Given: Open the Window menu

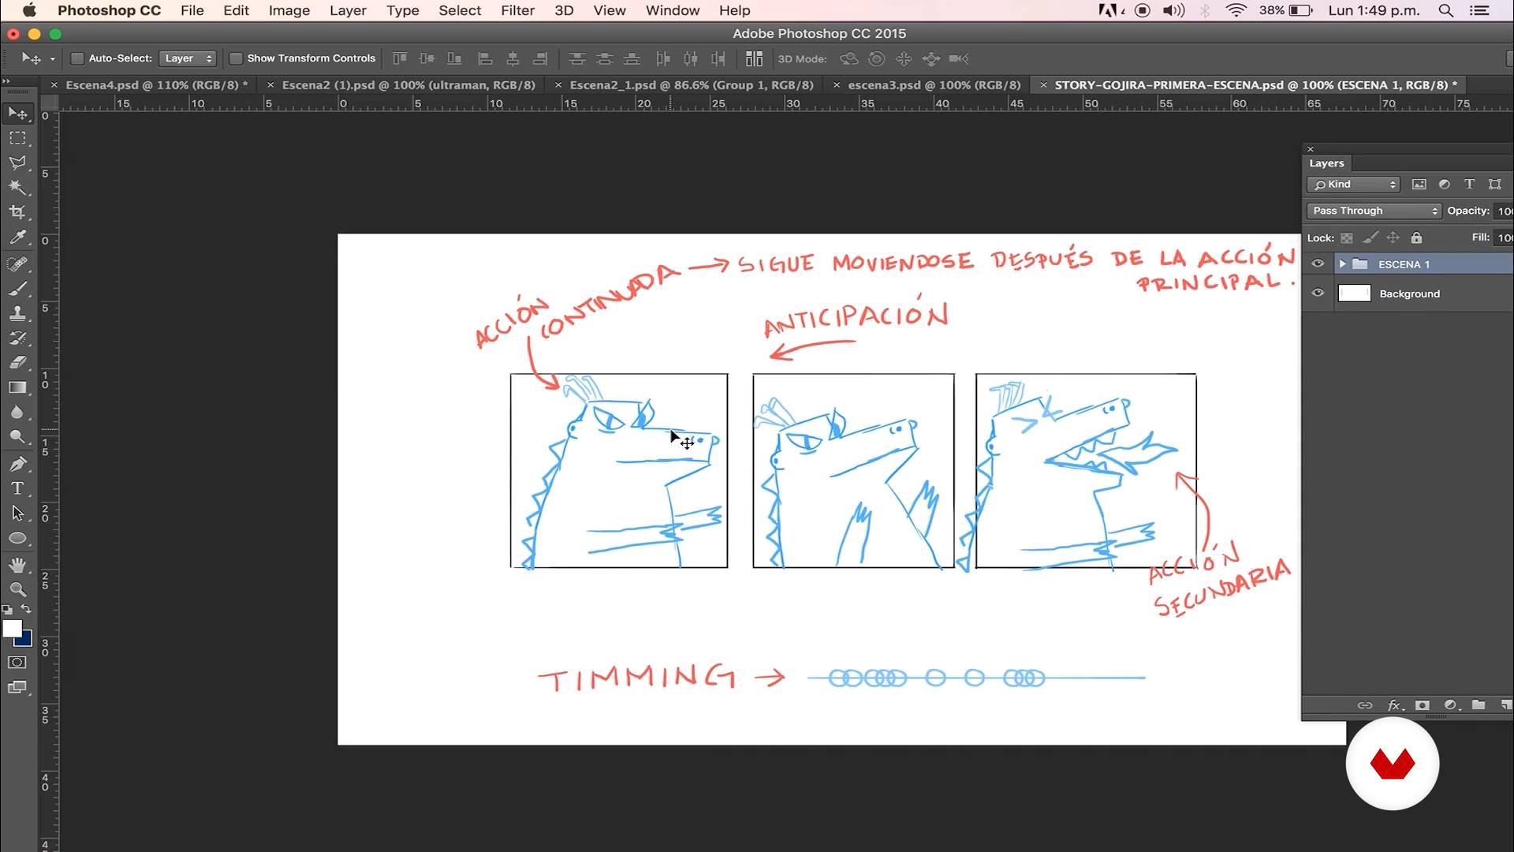Looking at the screenshot, I should point(673,10).
